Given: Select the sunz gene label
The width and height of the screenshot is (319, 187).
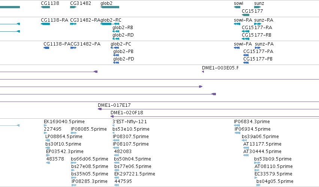Looking at the screenshot, I should (259, 3).
